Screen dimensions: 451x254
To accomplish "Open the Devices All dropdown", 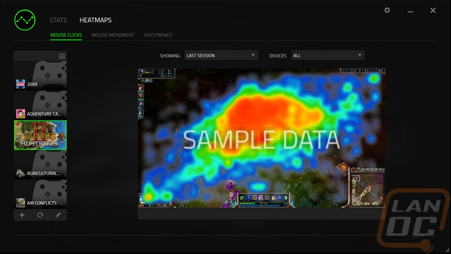I will coord(327,55).
